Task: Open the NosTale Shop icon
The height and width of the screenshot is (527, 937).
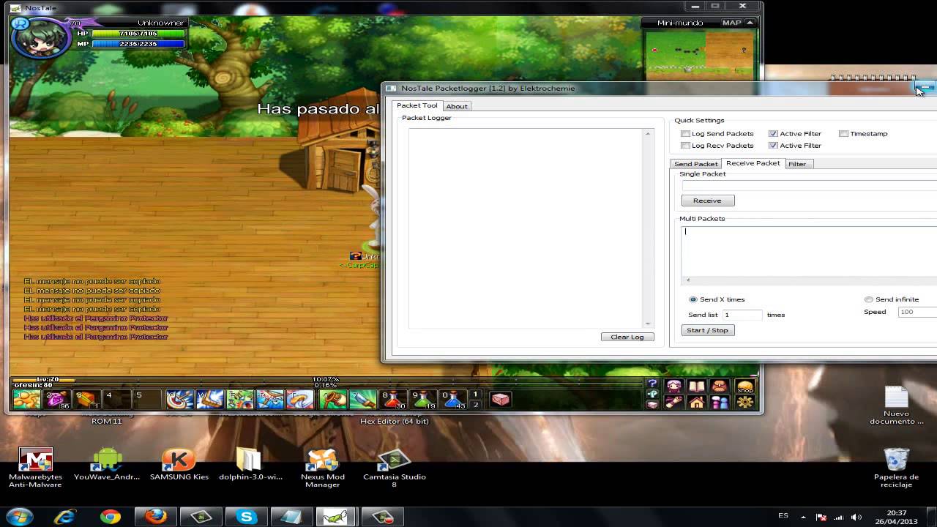Action: (744, 386)
